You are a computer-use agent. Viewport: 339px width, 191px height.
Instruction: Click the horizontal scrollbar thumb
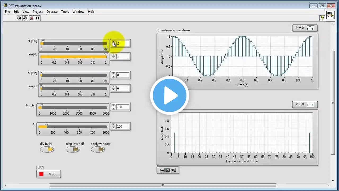click(162, 185)
